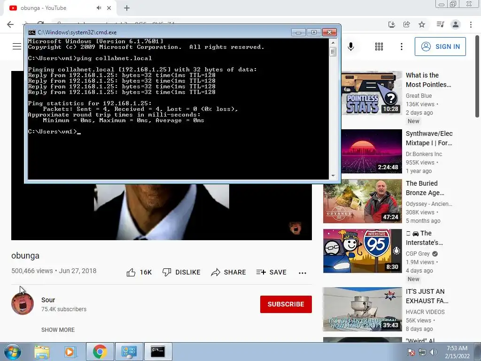Screen dimensions: 481x361
Task: Open Windows Media Player from the taskbar
Action: (70, 352)
